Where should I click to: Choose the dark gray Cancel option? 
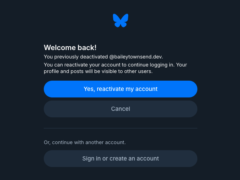point(120,109)
